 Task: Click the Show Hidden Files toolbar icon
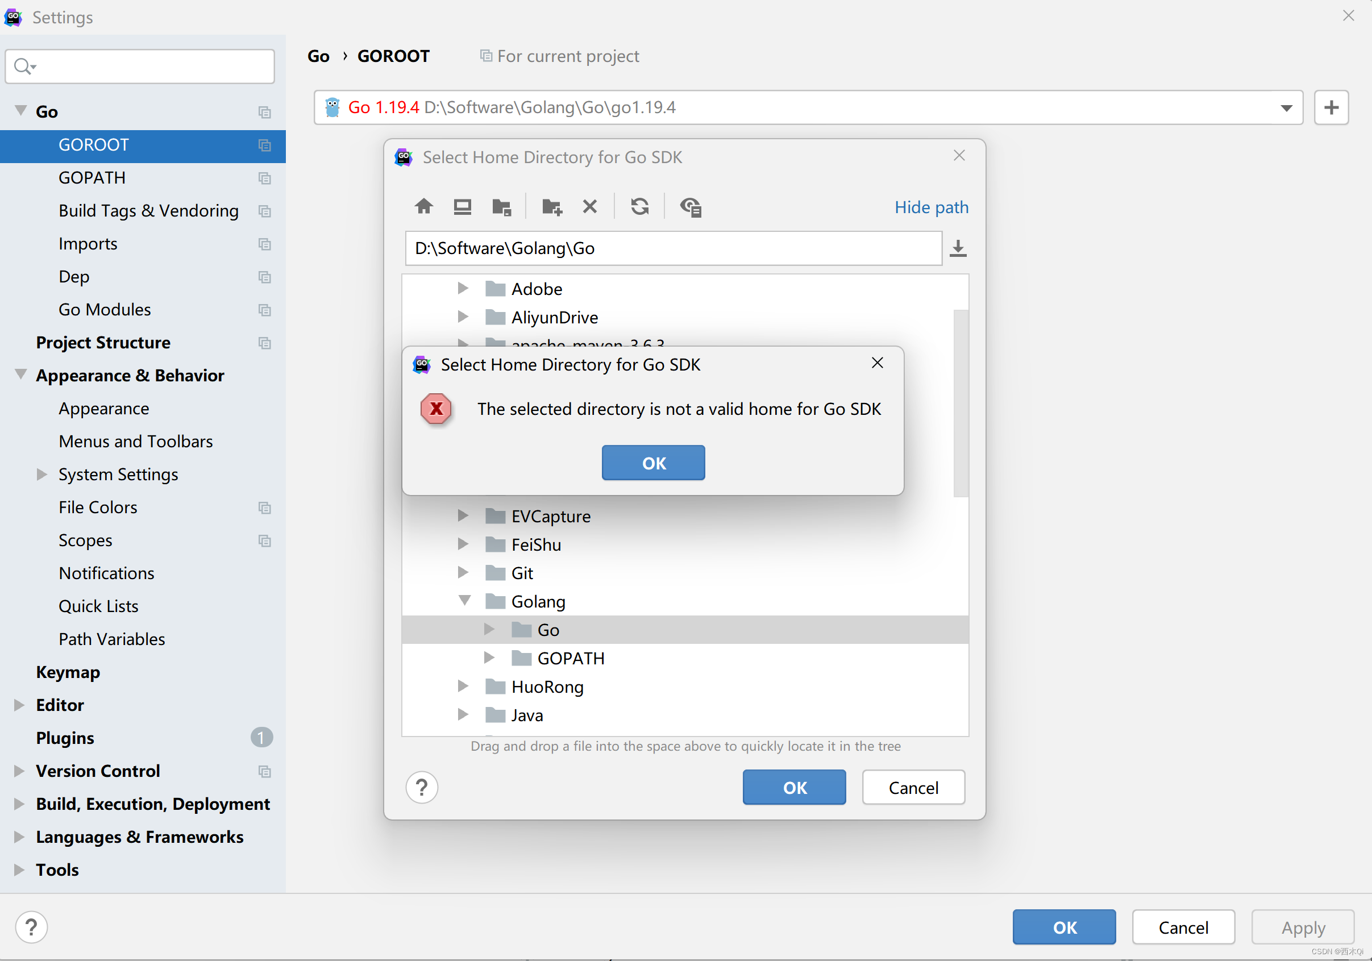(x=690, y=207)
